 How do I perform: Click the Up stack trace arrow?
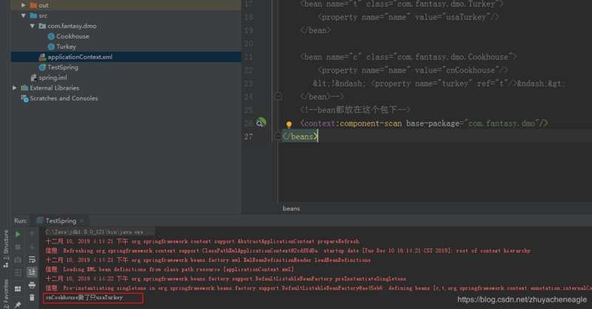pos(32,234)
